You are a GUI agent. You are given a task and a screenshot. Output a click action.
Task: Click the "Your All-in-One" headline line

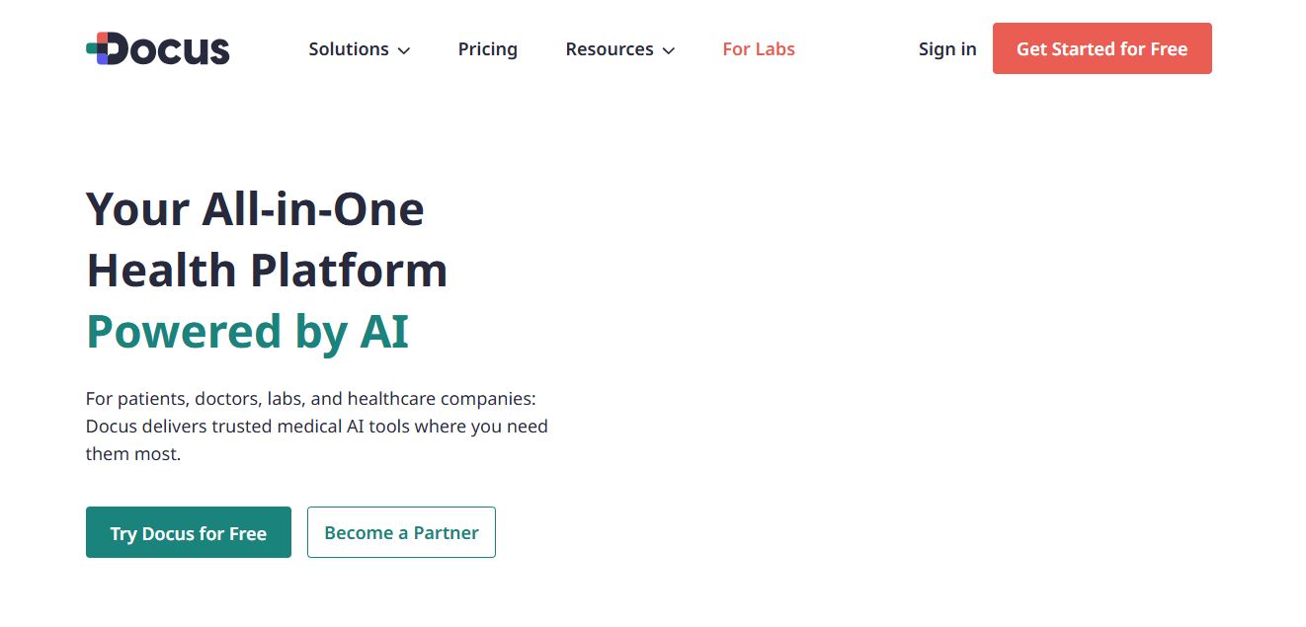255,209
